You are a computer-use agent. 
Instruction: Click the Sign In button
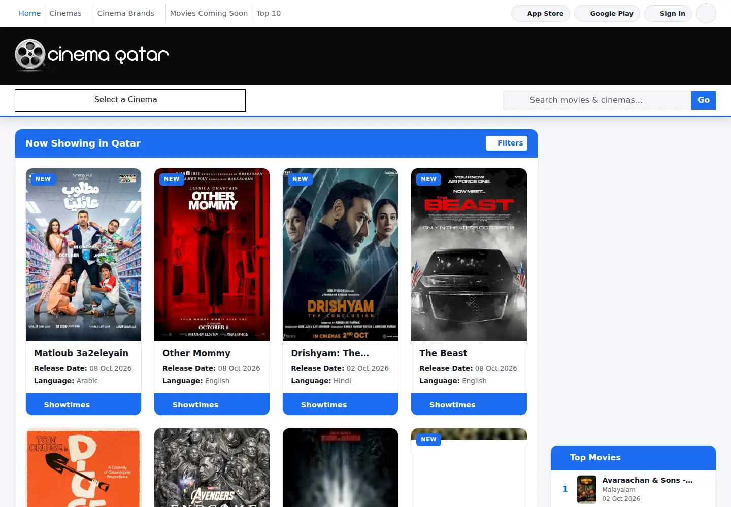coord(668,14)
